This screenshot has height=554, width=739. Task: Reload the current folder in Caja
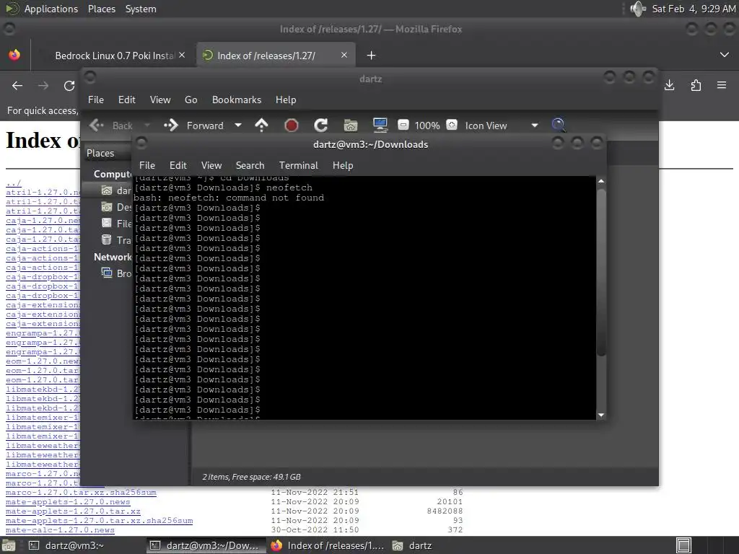click(x=321, y=126)
